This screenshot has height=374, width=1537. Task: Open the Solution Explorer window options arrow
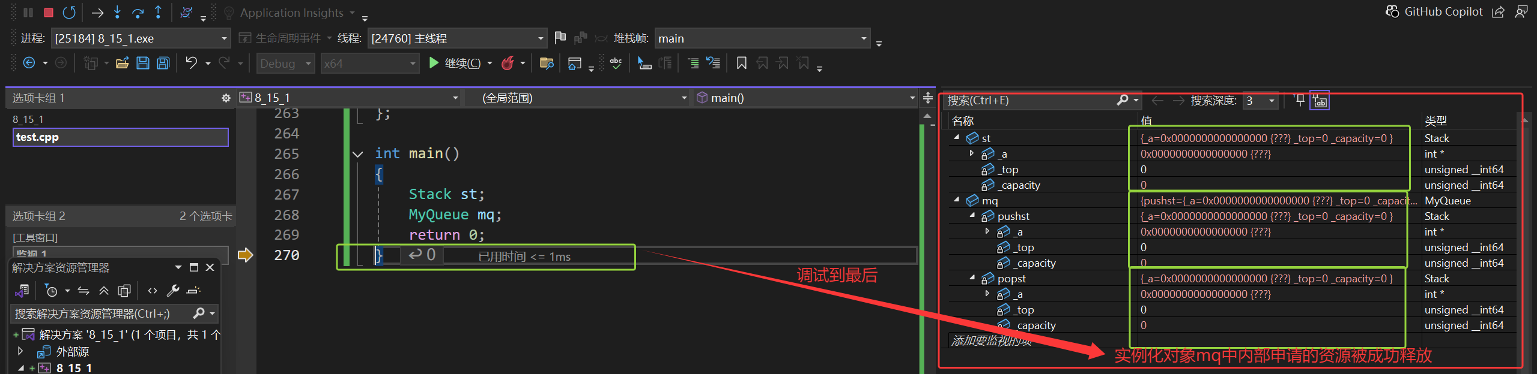(x=178, y=267)
